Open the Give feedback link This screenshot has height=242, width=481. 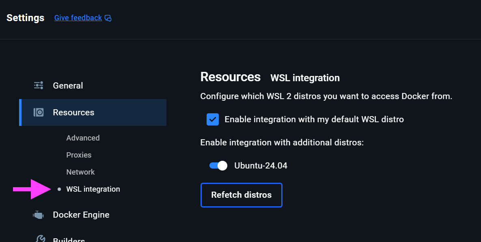78,18
